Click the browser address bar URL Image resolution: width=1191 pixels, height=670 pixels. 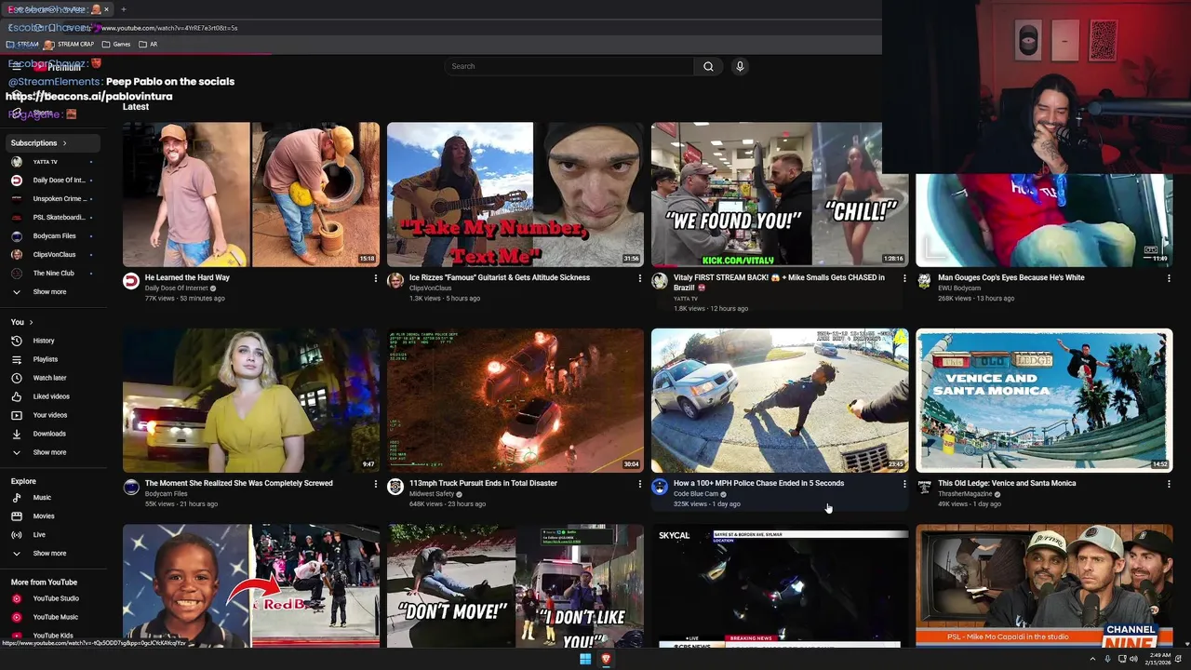point(168,28)
